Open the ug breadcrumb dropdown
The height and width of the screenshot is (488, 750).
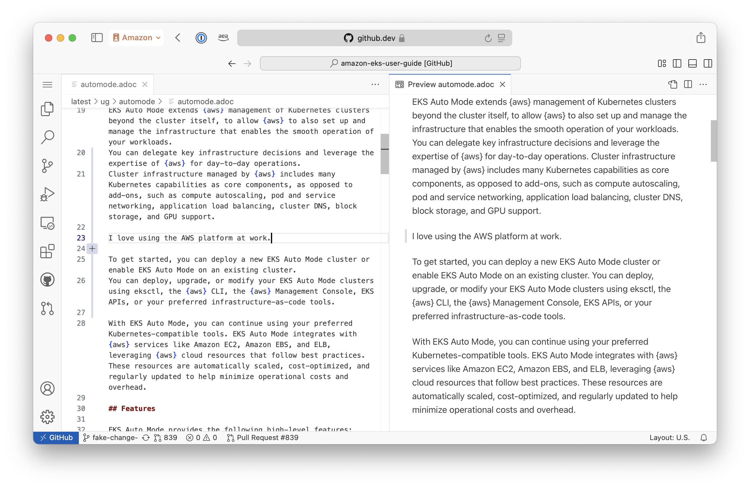[104, 101]
